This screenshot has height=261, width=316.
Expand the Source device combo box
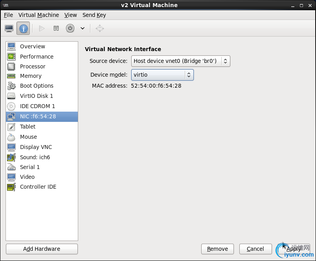(x=180, y=61)
